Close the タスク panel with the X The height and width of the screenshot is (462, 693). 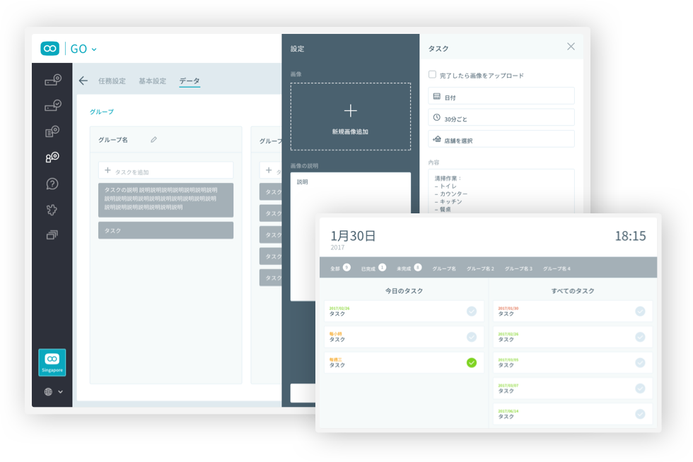[571, 47]
